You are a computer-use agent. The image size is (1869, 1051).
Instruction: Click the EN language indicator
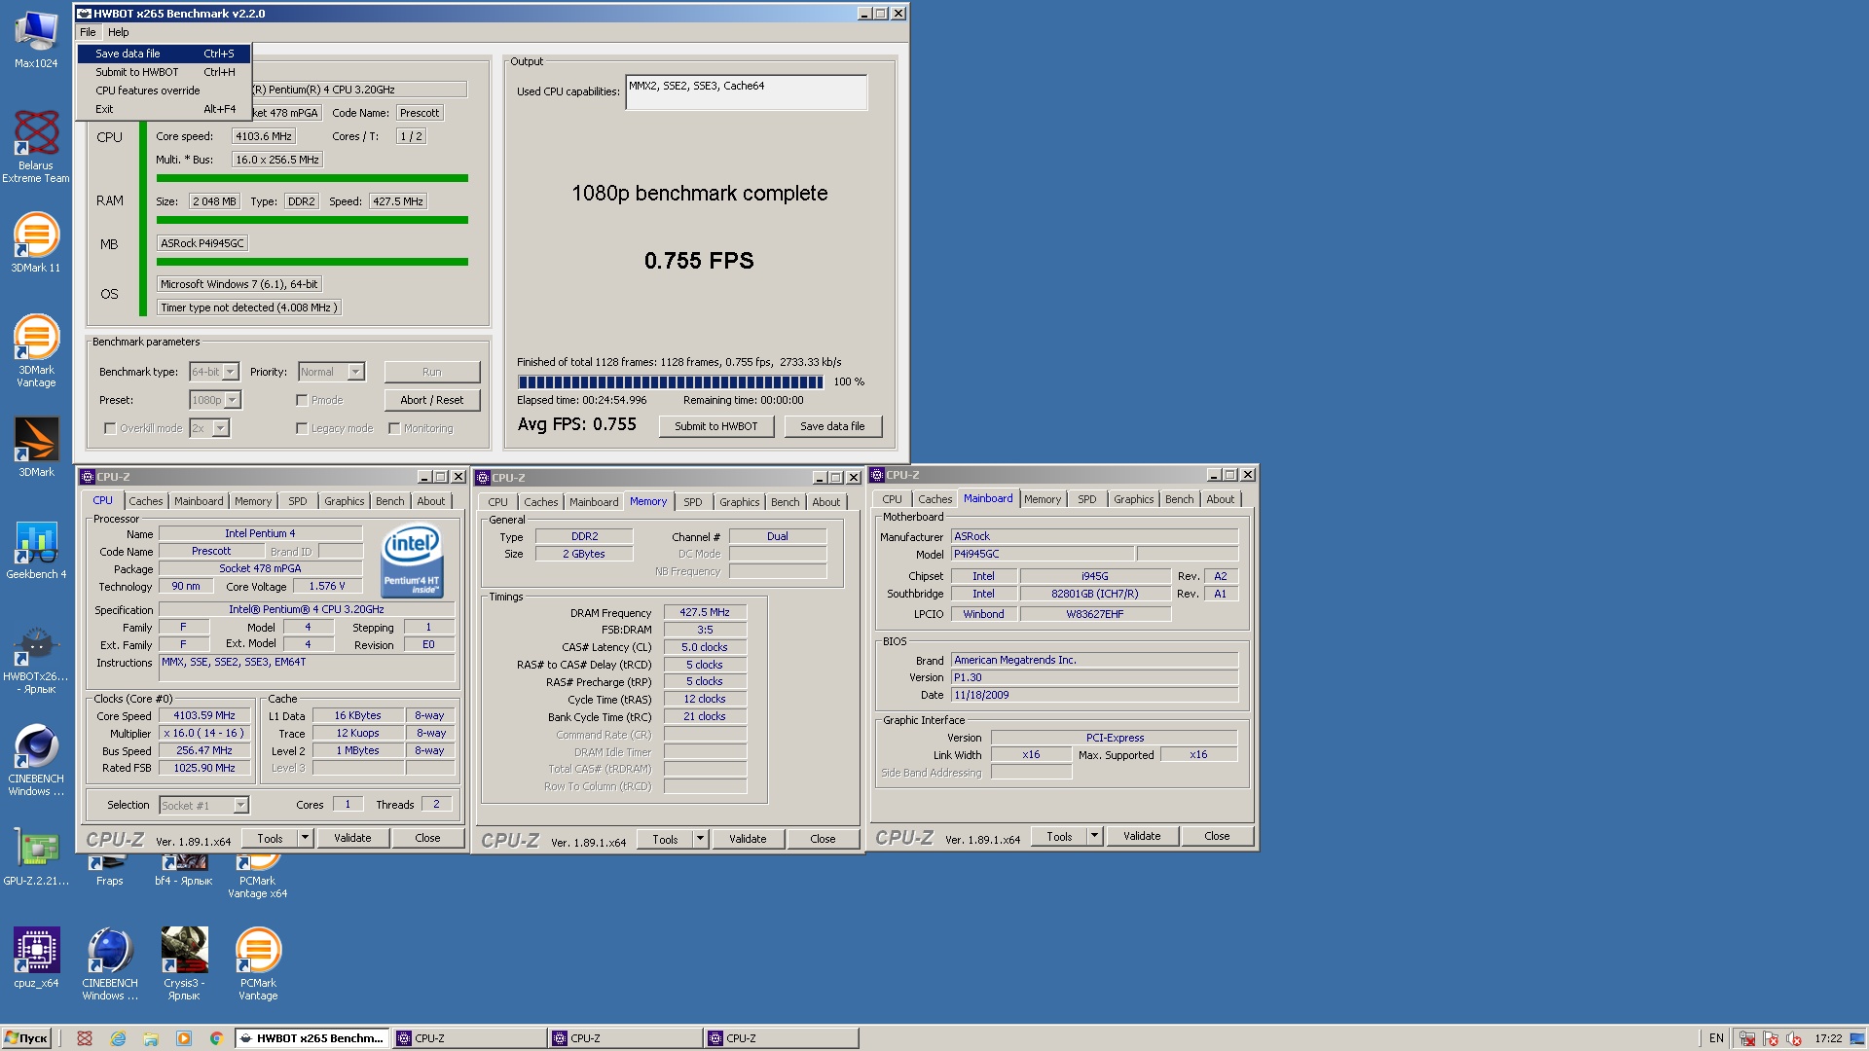1716,1038
